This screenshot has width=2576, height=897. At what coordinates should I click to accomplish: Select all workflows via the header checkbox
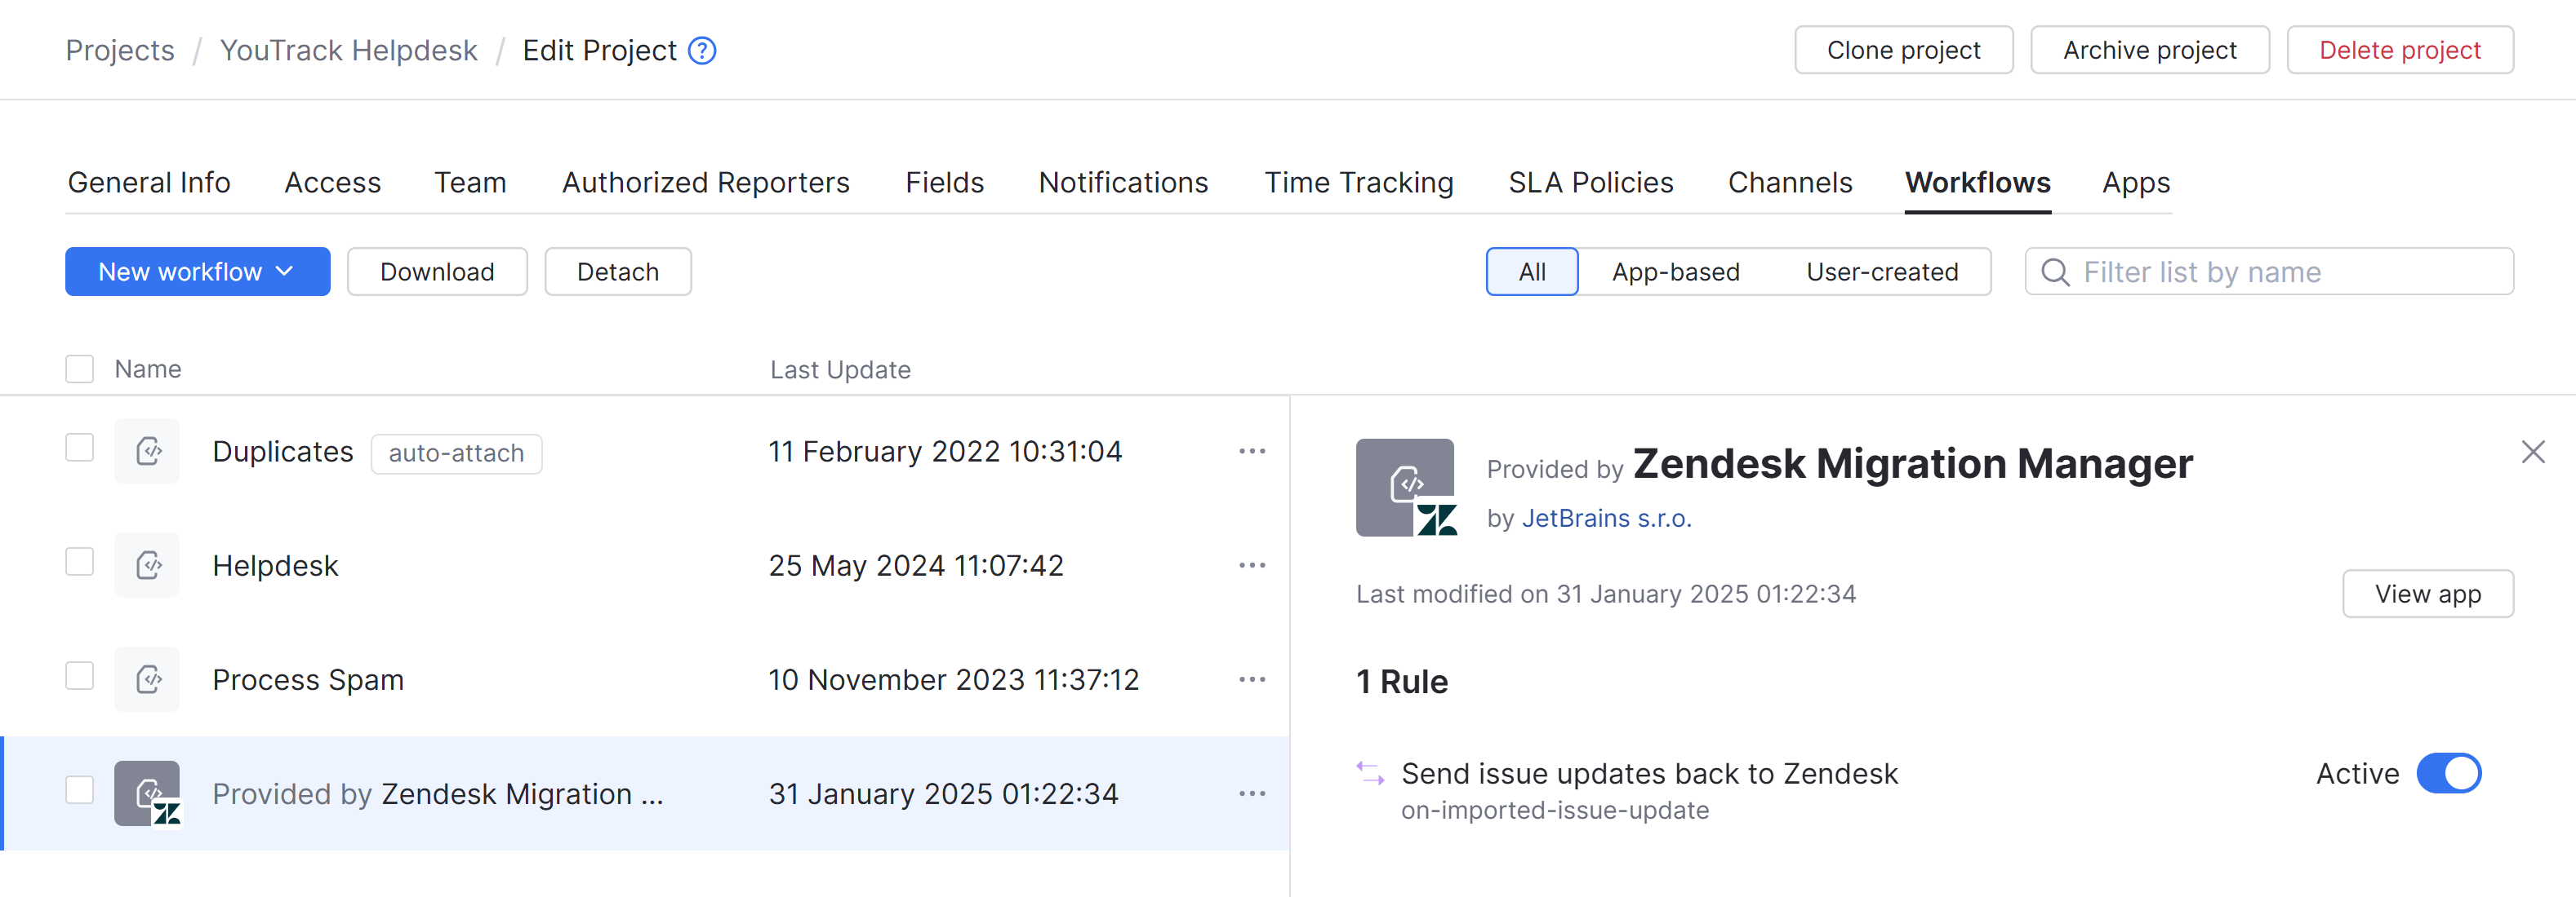click(x=79, y=368)
